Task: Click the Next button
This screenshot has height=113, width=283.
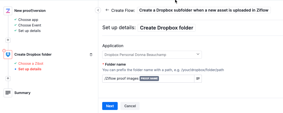Action: (110, 106)
